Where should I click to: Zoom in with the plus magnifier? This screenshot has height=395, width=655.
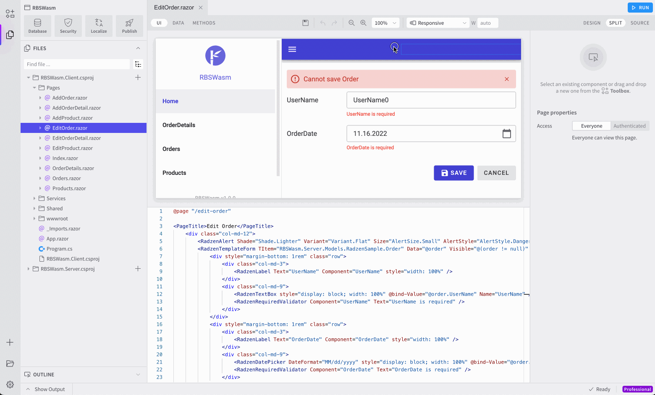[x=363, y=23]
